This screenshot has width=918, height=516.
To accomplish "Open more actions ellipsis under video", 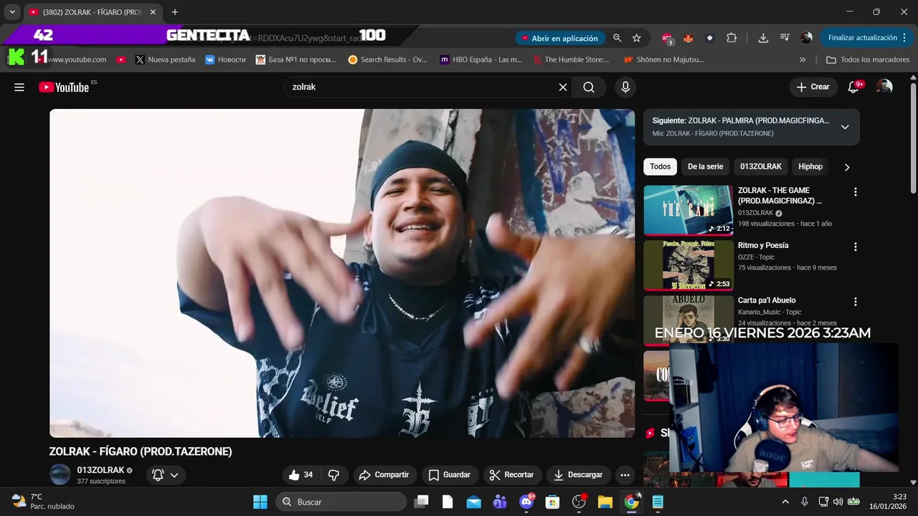I will click(625, 475).
